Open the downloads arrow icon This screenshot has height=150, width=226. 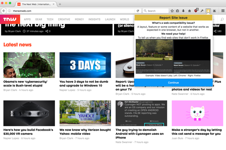click(183, 11)
